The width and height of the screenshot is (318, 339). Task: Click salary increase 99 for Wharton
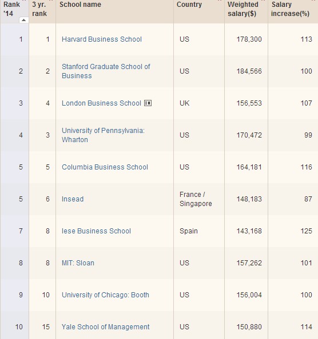point(308,135)
